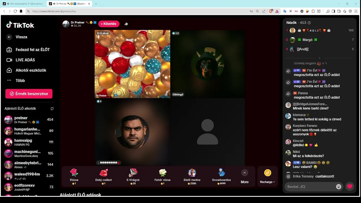Click Kincső username in chat
The height and width of the screenshot is (203, 361).
[x=298, y=141]
